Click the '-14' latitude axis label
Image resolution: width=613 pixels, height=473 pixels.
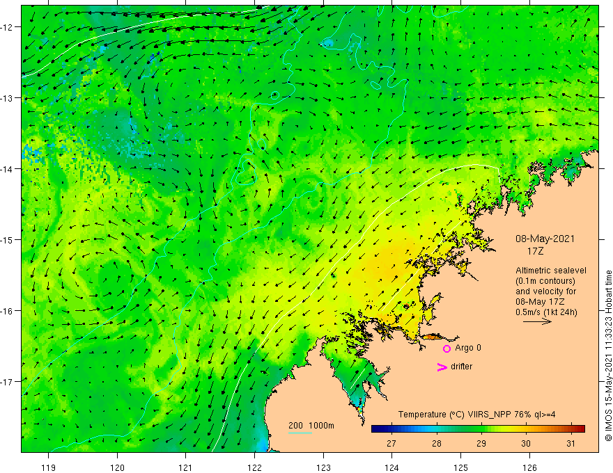coord(7,169)
